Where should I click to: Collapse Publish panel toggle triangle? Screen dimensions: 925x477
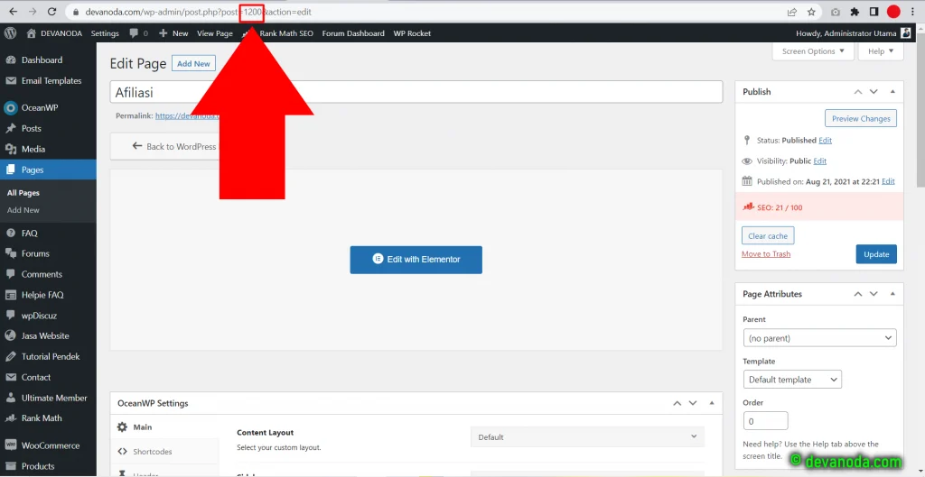892,92
